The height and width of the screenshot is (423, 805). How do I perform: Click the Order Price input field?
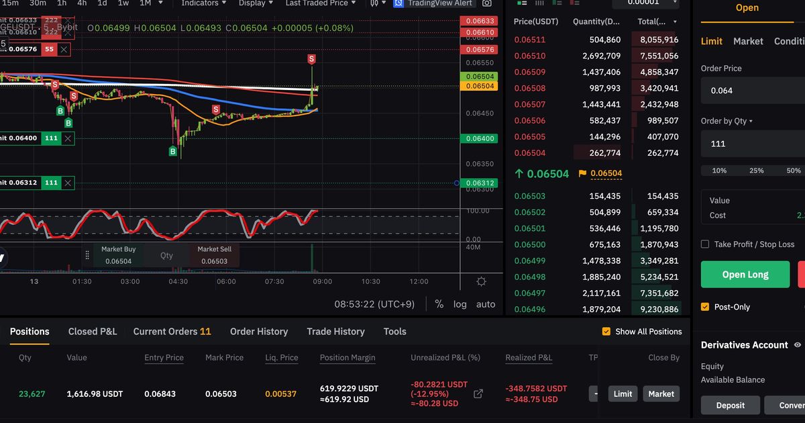click(x=751, y=91)
